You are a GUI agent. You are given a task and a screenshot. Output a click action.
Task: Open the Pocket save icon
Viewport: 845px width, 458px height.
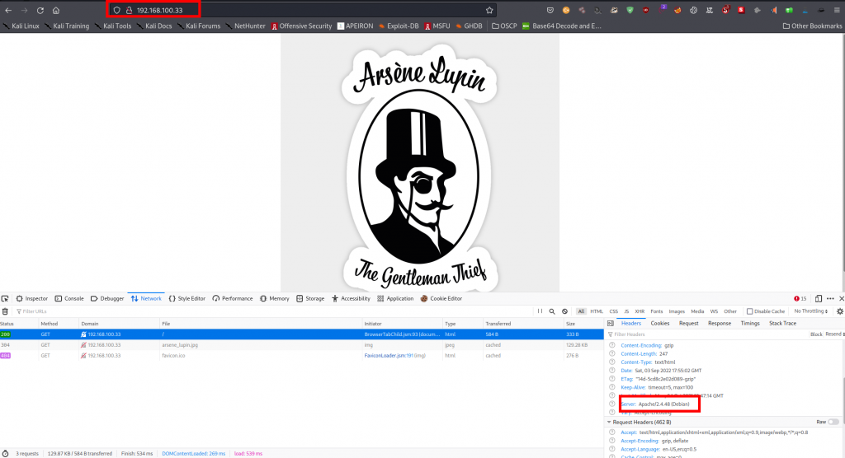(550, 10)
